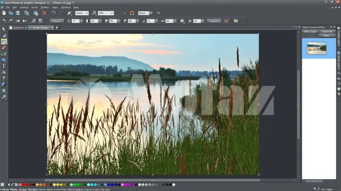This screenshot has width=341, height=191.
Task: Expand the brightness value -7 slider arrow
Action: 81,21
